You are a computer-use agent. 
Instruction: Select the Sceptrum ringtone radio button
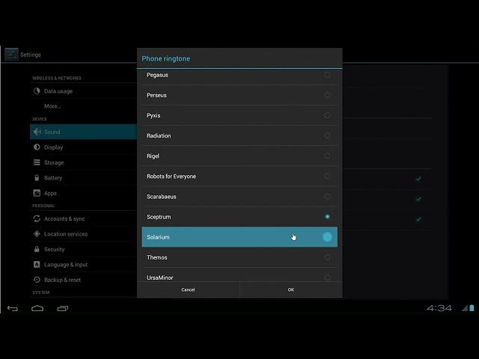point(327,217)
